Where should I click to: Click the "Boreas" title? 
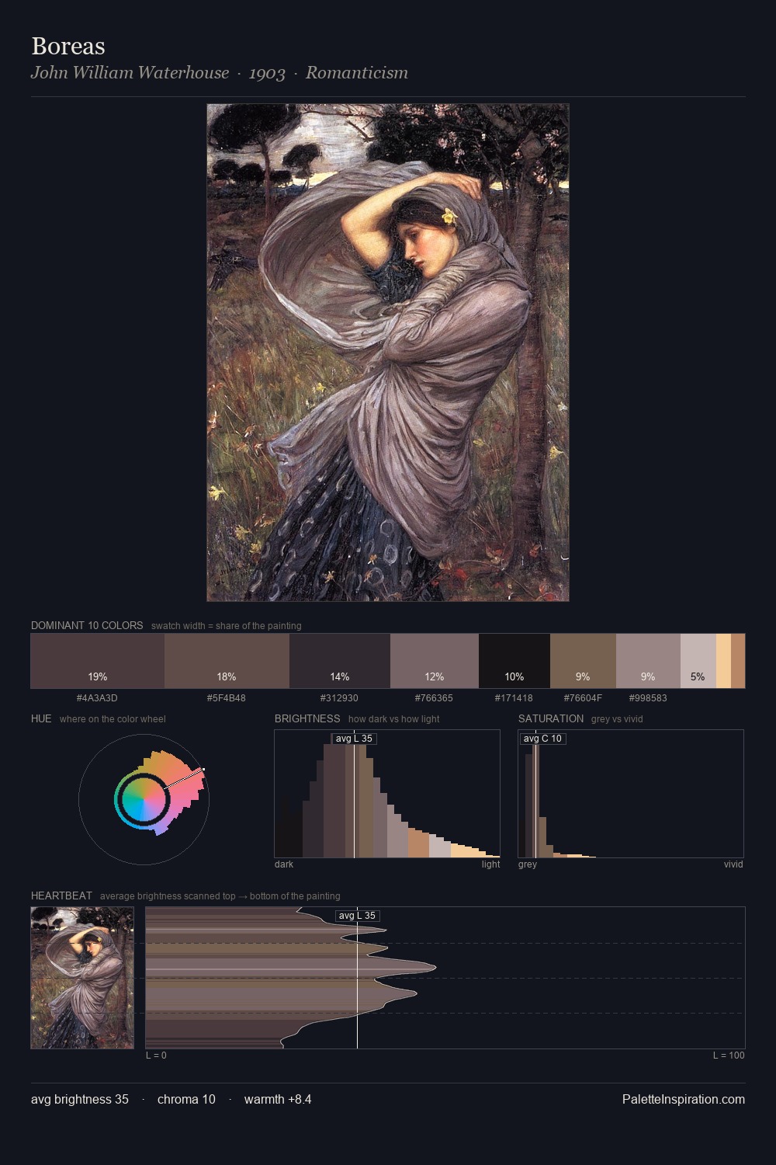click(68, 46)
